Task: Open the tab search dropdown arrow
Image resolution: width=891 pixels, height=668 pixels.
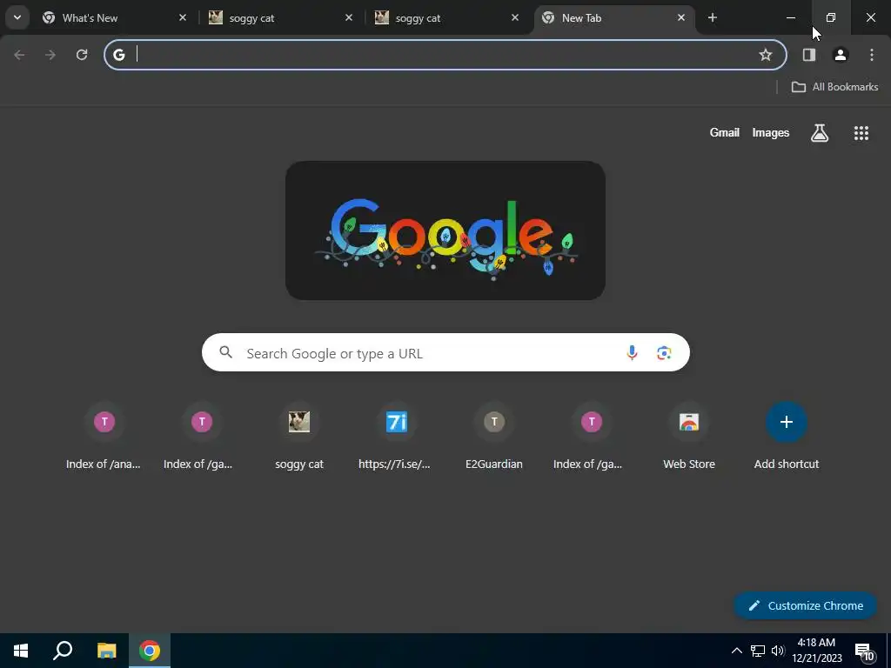Action: [17, 17]
